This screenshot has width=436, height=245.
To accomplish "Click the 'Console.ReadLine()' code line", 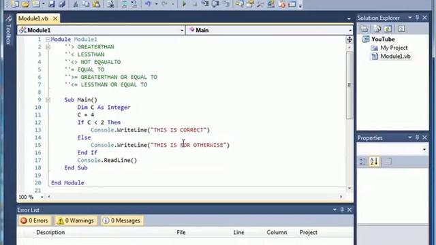I will pos(107,161).
